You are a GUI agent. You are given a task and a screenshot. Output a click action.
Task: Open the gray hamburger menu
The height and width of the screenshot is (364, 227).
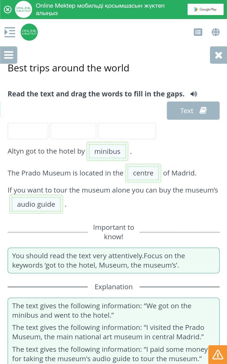pos(9,55)
